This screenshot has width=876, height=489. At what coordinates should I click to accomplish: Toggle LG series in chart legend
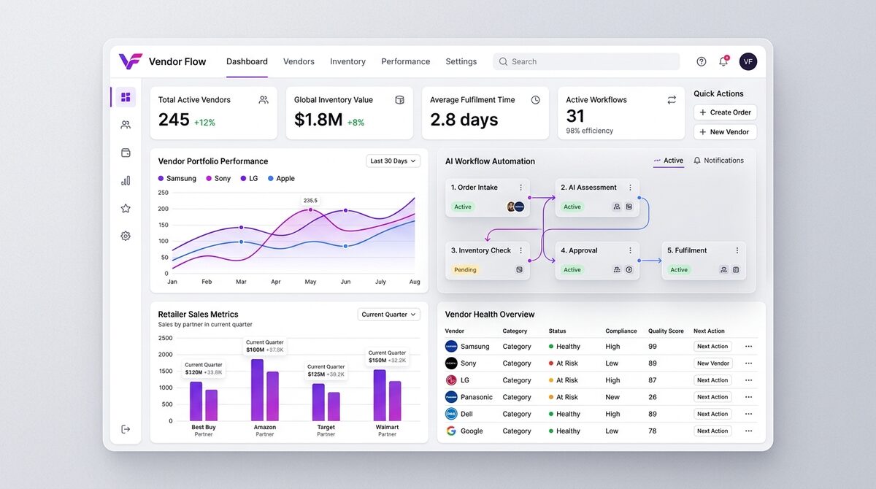249,178
